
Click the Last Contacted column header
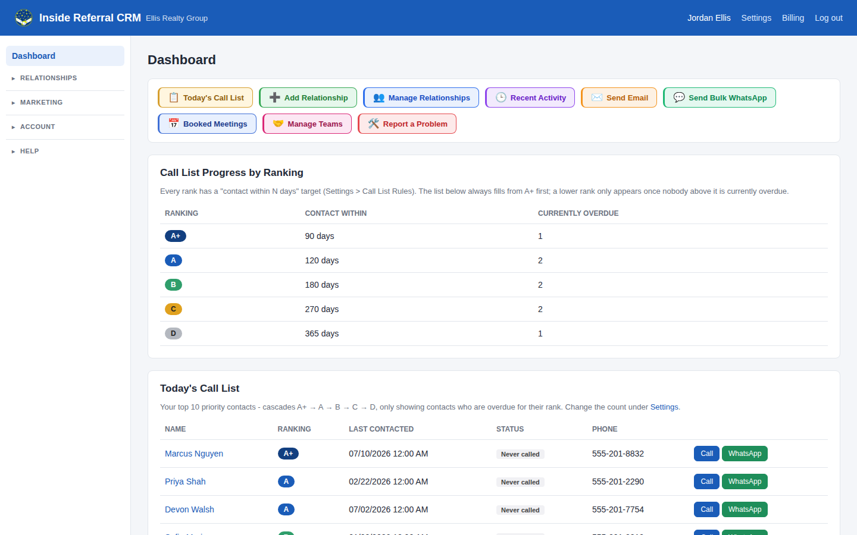(x=381, y=429)
